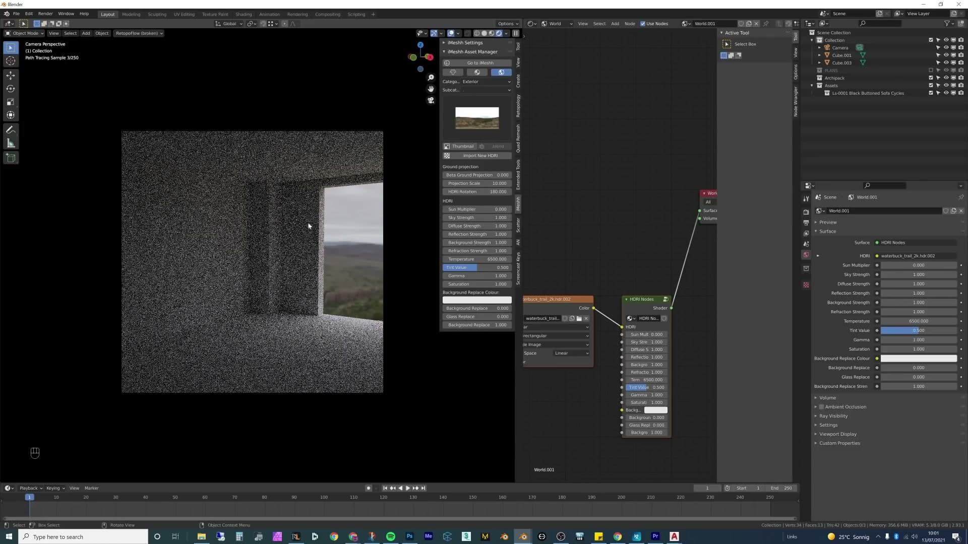Open the Scatter sidebar tab
This screenshot has width=968, height=544.
tap(518, 225)
